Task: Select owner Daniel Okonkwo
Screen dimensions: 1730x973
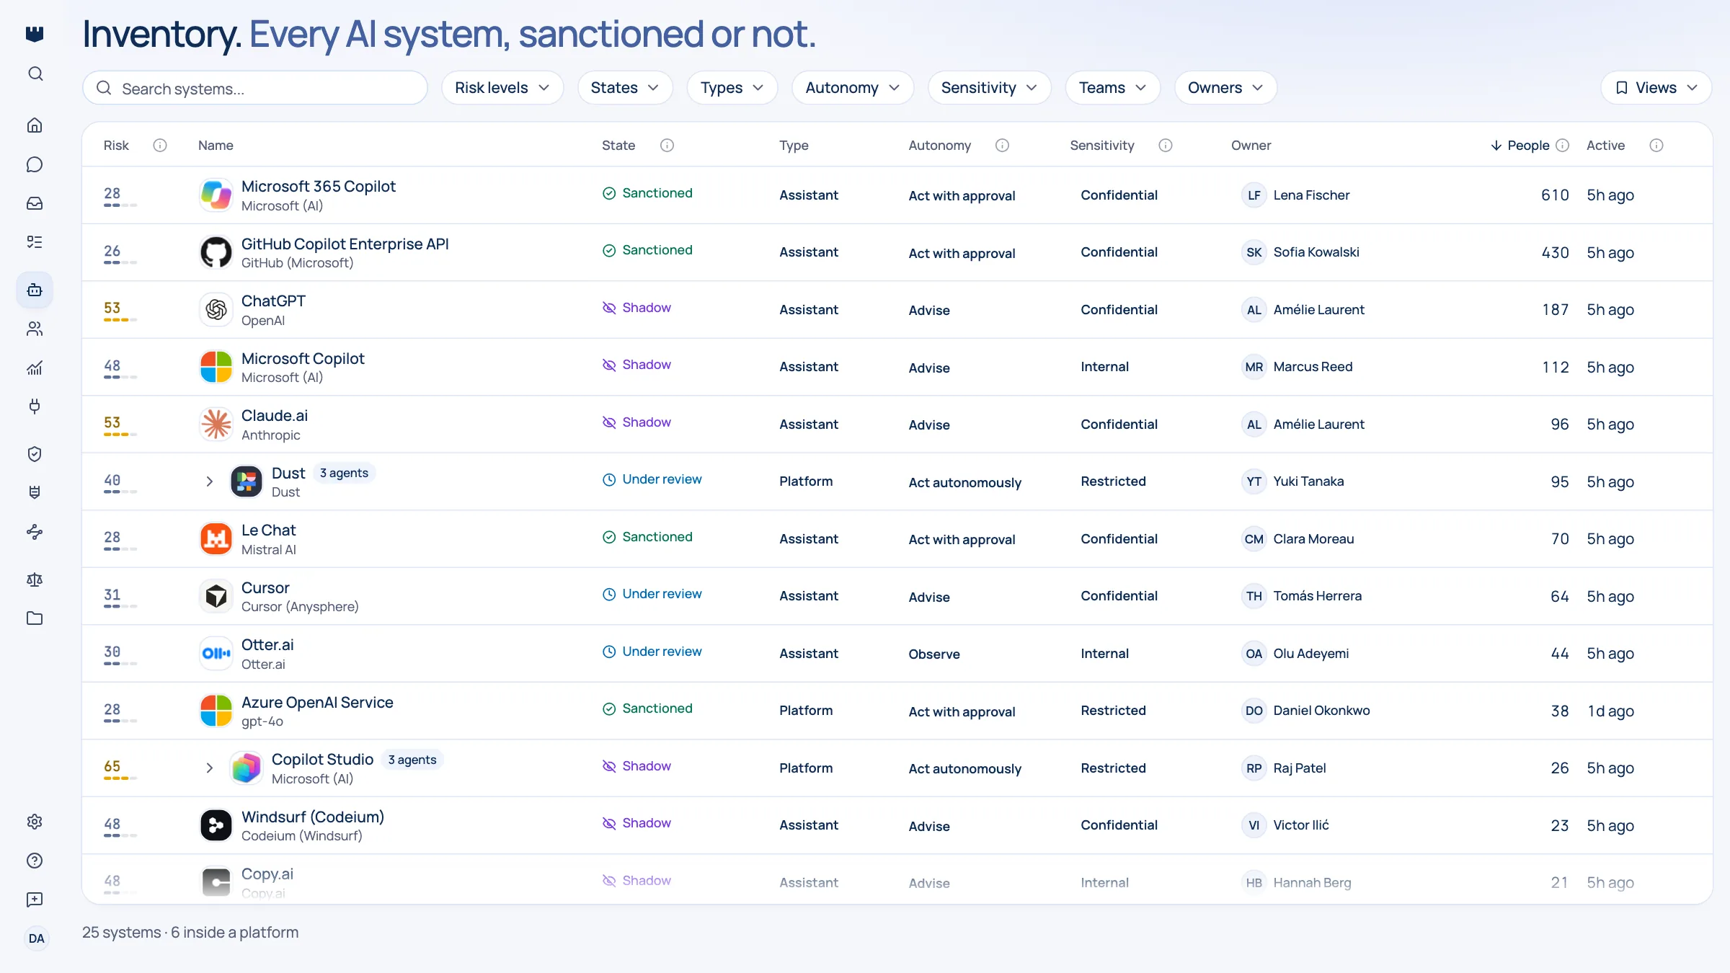Action: [1306, 711]
